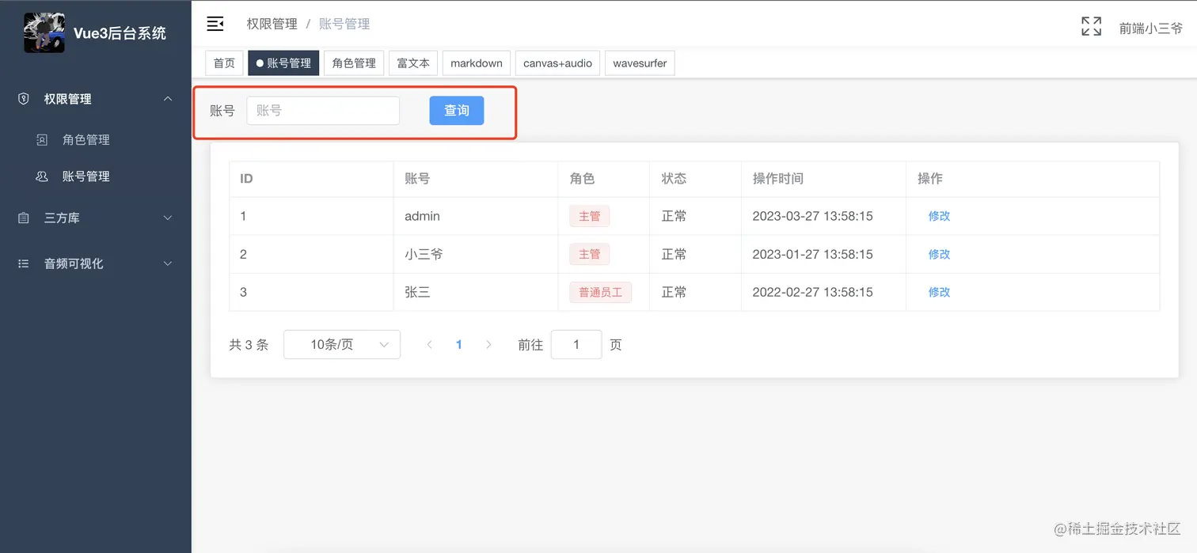Switch to the 首页 tab
Image resolution: width=1197 pixels, height=553 pixels.
coord(224,63)
